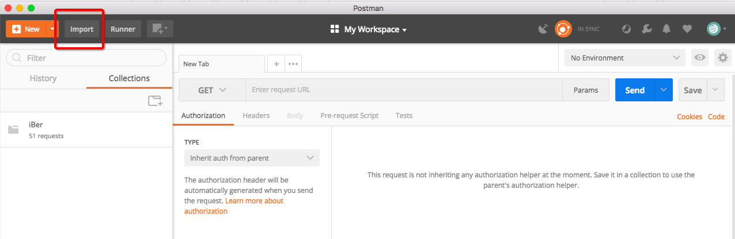Select the Headers tab
Viewport: 735px width, 239px height.
[256, 115]
